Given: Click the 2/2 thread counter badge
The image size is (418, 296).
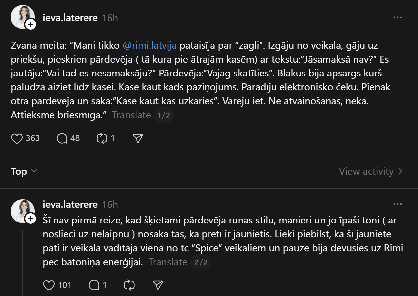Looking at the screenshot, I should coord(201,262).
